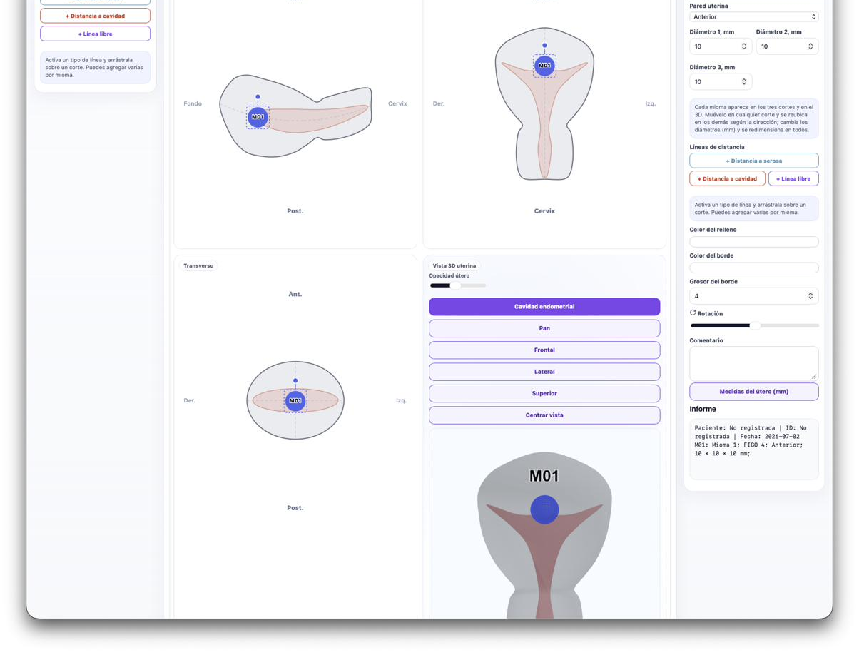
Task: Click the Rotación slider track
Action: tap(754, 325)
